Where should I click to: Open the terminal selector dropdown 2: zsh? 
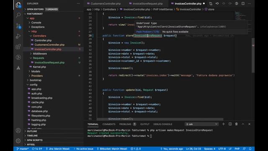pyautogui.click(x=202, y=124)
